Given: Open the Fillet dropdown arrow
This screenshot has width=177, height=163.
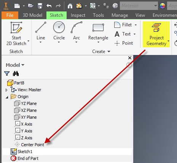Looking at the screenshot, I should (136, 25).
